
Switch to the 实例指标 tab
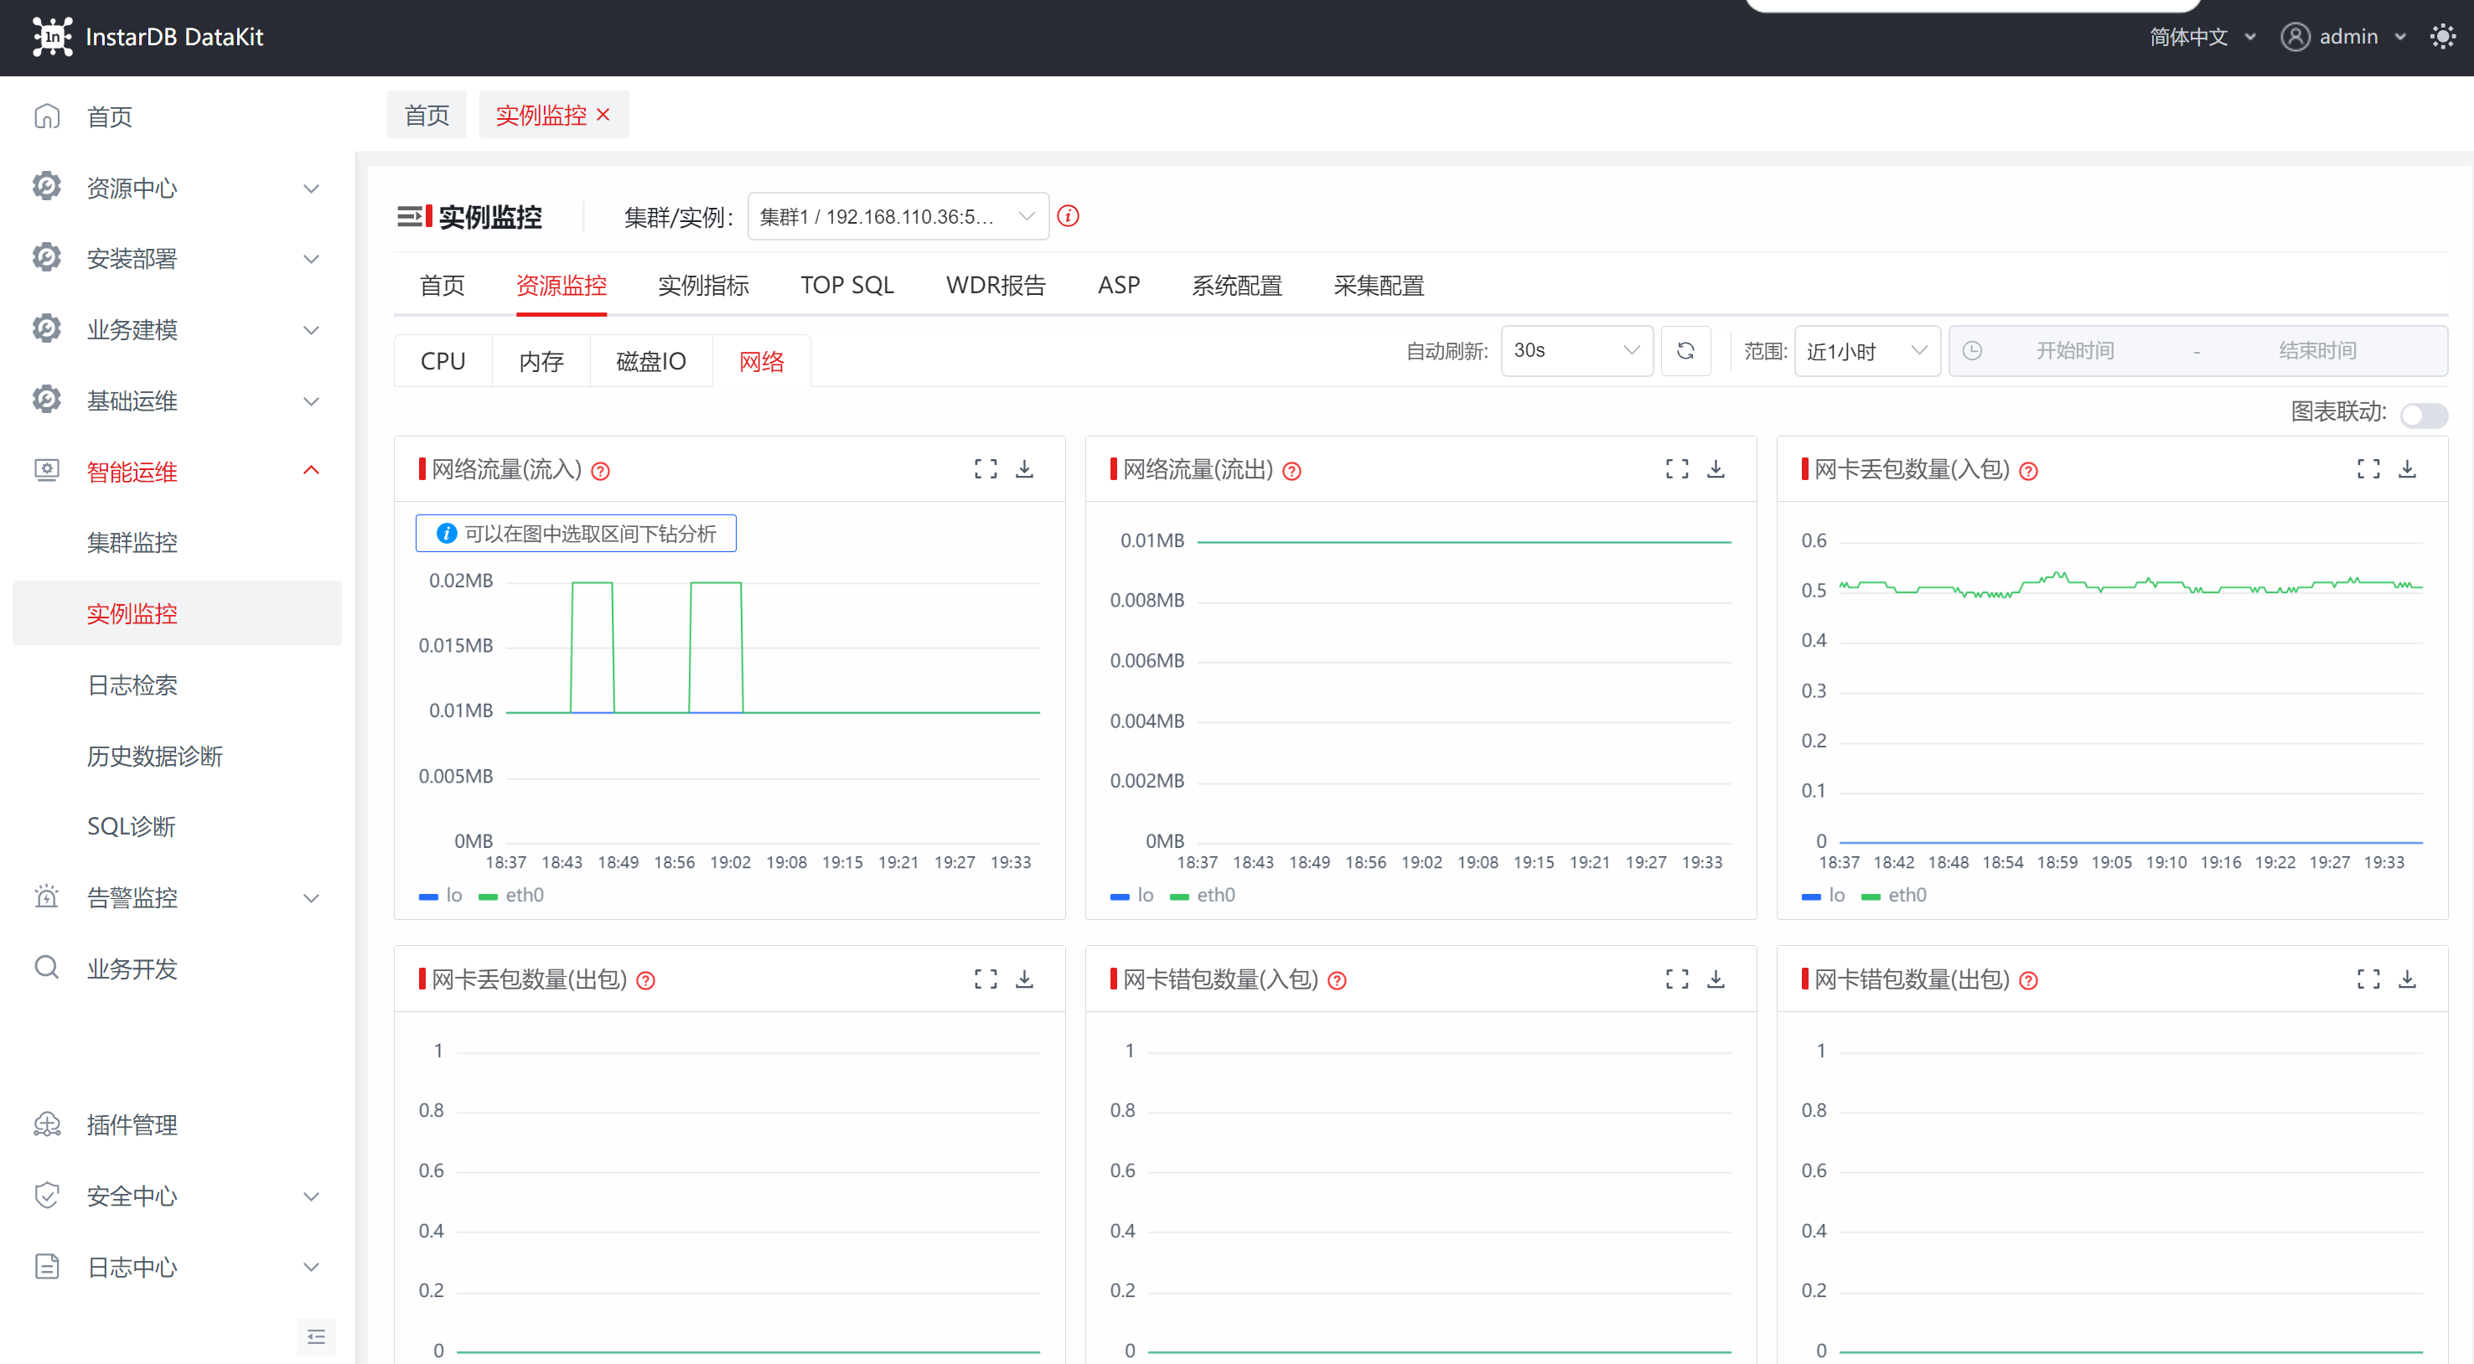pos(704,285)
